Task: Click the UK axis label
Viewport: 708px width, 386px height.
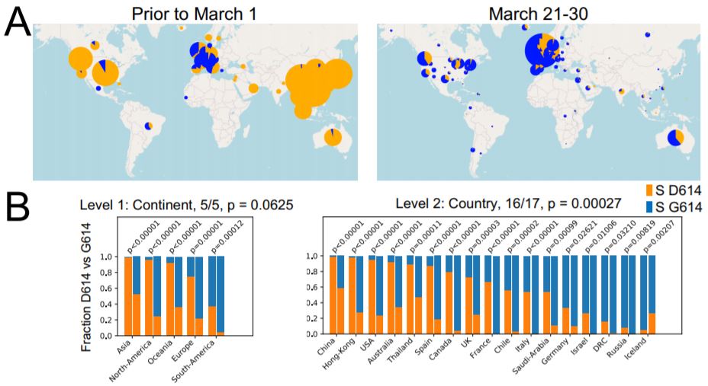Action: 466,343
